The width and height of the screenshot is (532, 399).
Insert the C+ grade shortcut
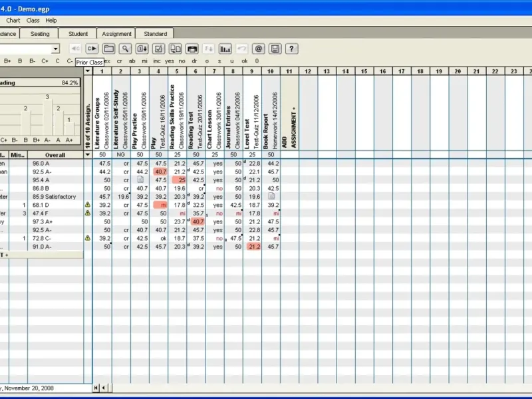(45, 61)
